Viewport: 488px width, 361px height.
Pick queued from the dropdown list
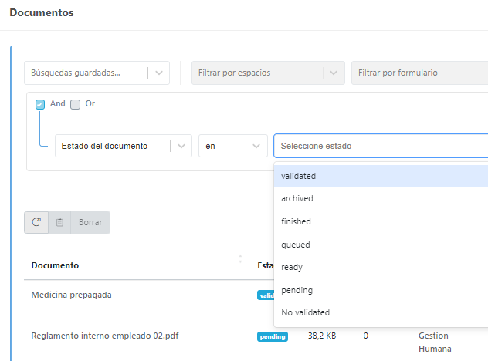click(296, 245)
